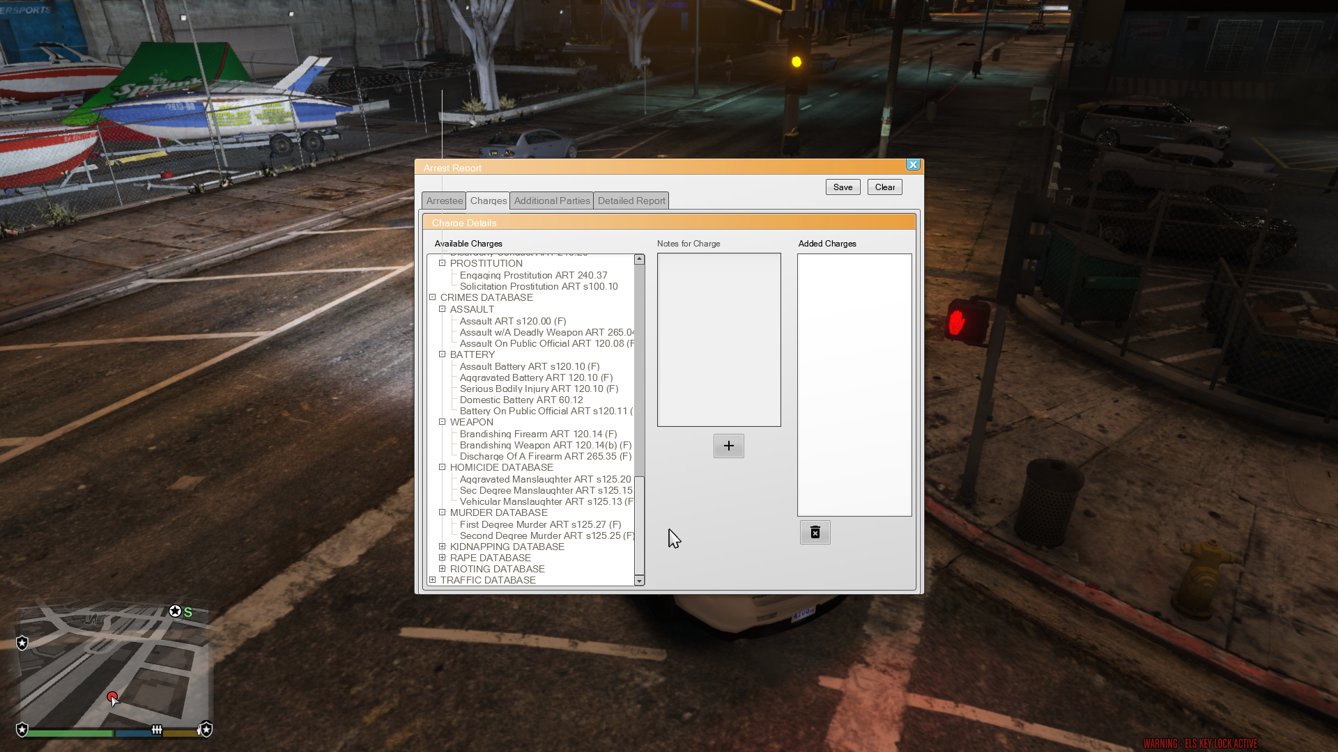
Task: Select Domestic Battery ART 60.12 charge
Action: [521, 400]
